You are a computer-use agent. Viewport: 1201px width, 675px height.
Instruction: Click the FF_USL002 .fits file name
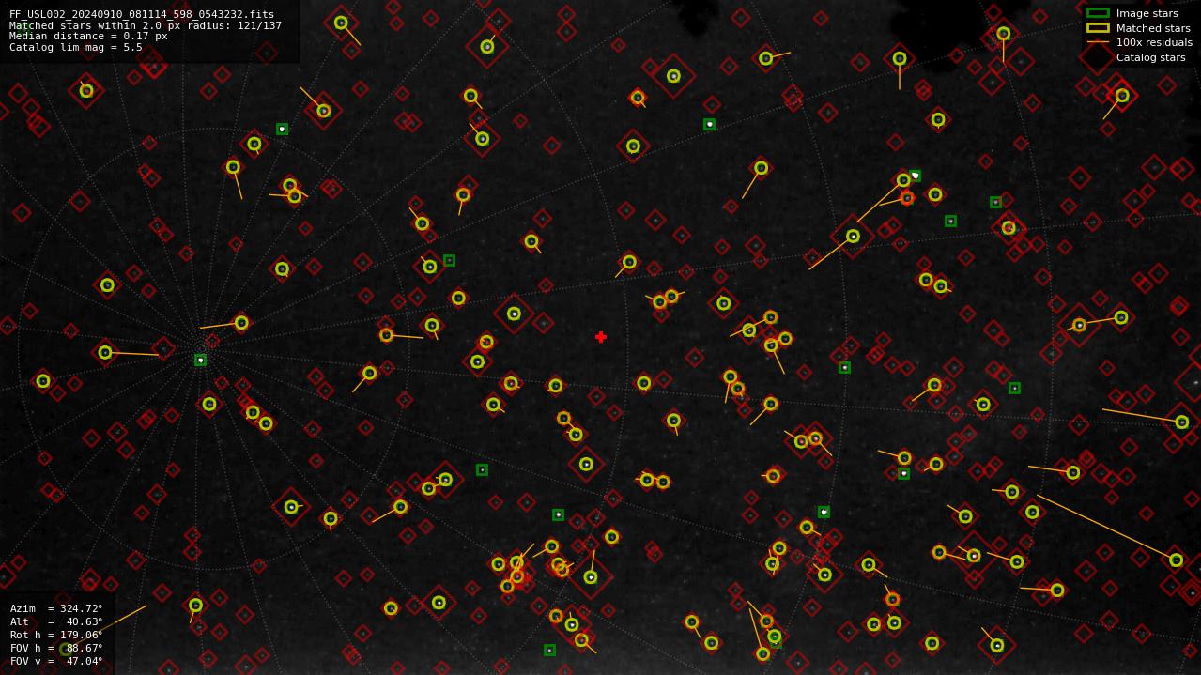coord(142,15)
